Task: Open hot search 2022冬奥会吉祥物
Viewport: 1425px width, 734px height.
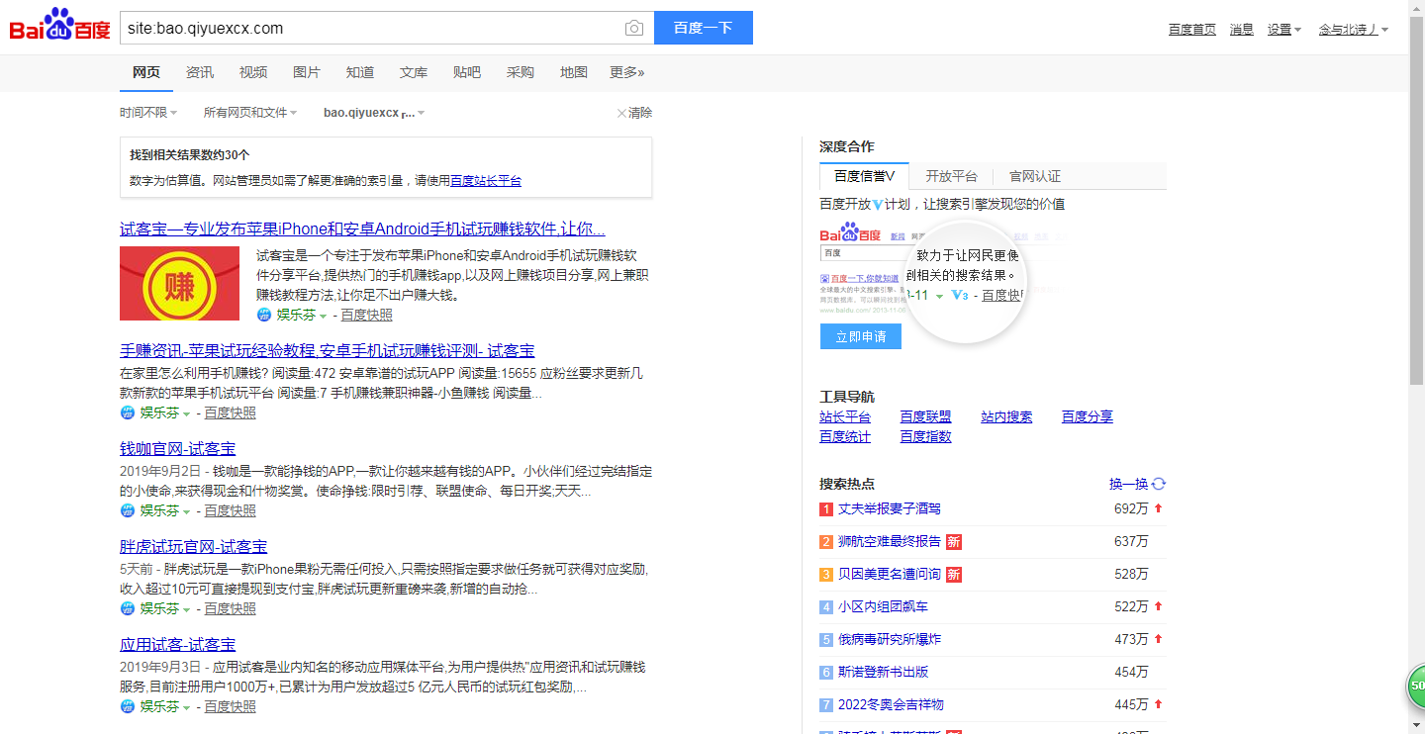Action: [892, 704]
